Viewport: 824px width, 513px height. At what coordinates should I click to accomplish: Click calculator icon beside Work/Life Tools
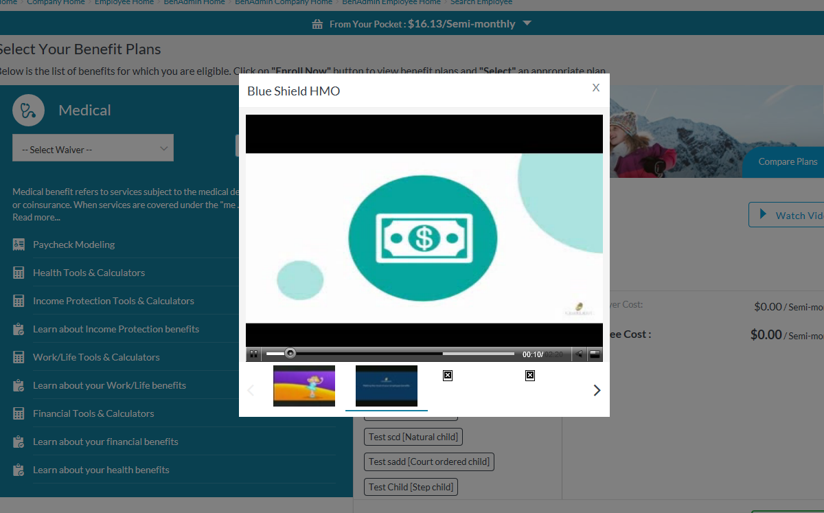pos(19,357)
